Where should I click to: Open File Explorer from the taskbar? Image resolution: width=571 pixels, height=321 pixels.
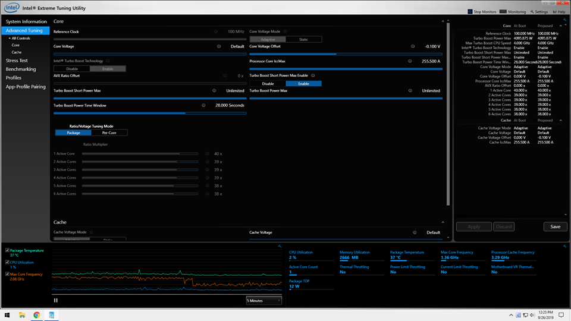22,315
